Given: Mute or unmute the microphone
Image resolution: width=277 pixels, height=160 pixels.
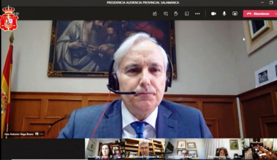Looking at the screenshot, I should tap(224, 14).
